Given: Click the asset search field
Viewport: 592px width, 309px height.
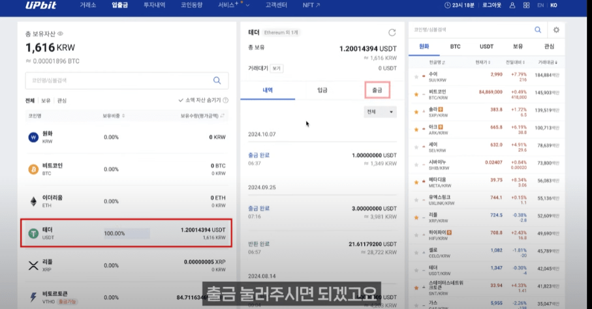Looking at the screenshot, I should tap(127, 80).
